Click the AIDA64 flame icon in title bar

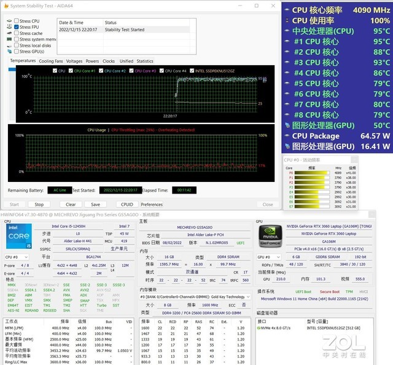coord(6,6)
